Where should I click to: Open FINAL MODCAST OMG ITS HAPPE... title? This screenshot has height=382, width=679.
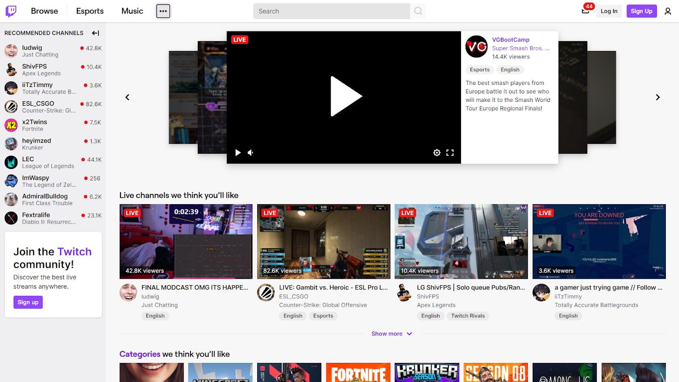click(x=195, y=287)
